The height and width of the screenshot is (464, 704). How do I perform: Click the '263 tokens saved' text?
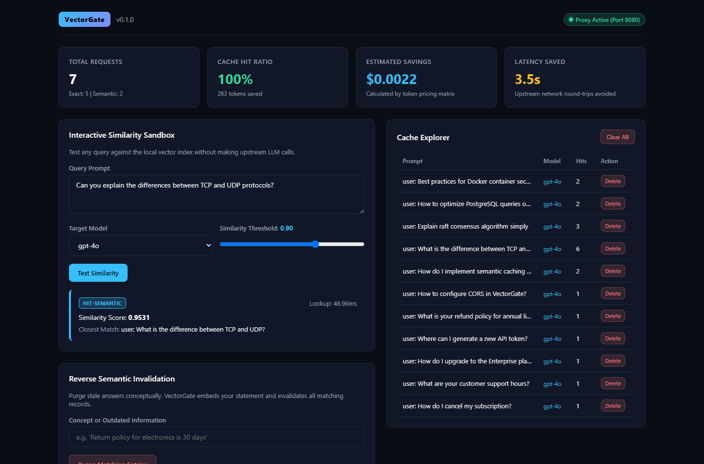pyautogui.click(x=240, y=94)
